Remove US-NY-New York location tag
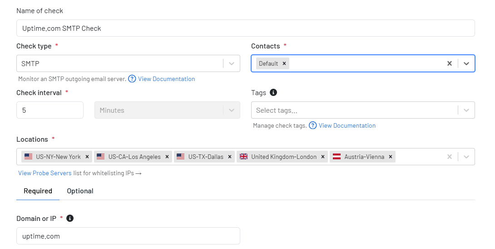The image size is (495, 249). [x=87, y=157]
